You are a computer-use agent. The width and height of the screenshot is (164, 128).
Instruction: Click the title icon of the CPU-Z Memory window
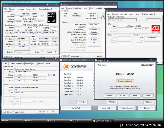click(61, 4)
